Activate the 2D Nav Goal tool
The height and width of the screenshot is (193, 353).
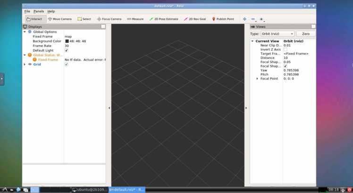[195, 19]
